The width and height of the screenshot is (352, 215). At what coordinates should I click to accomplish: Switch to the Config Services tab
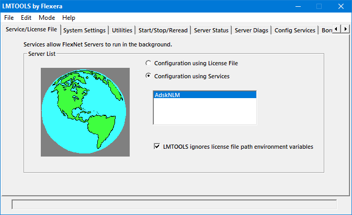[x=295, y=30]
